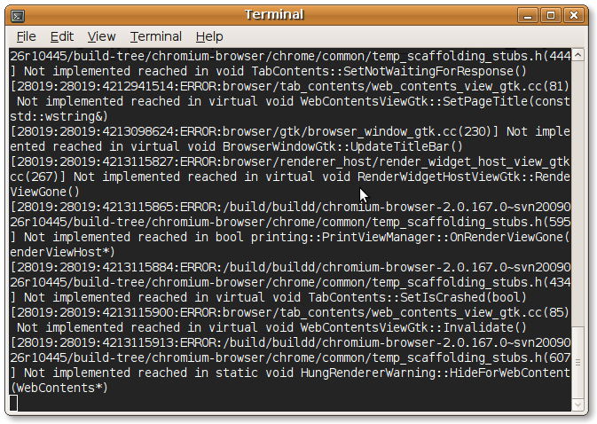
Task: Minimize the Terminal window
Action: (530, 14)
